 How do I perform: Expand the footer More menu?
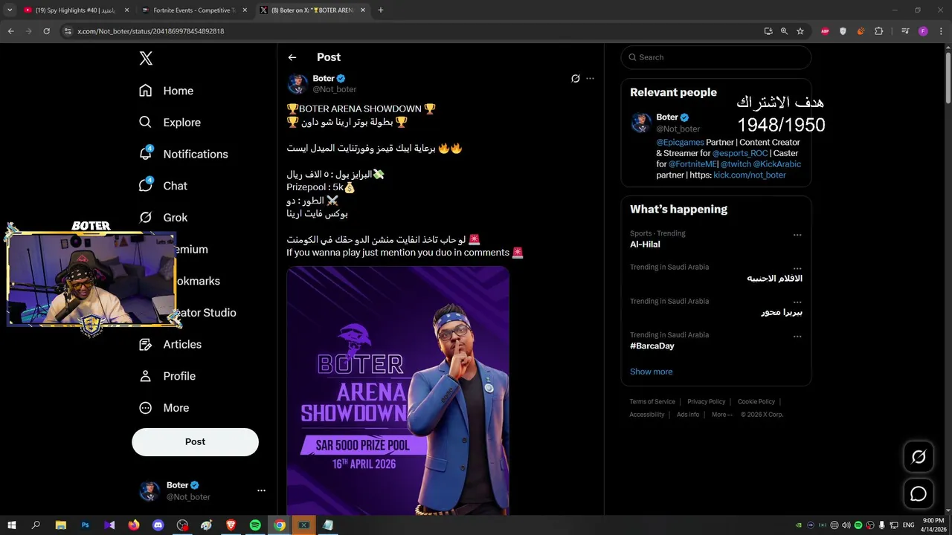721,415
